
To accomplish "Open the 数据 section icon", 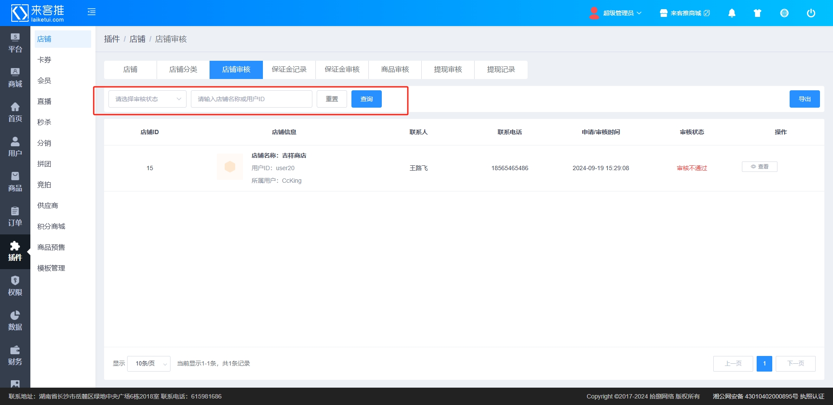I will coord(15,321).
